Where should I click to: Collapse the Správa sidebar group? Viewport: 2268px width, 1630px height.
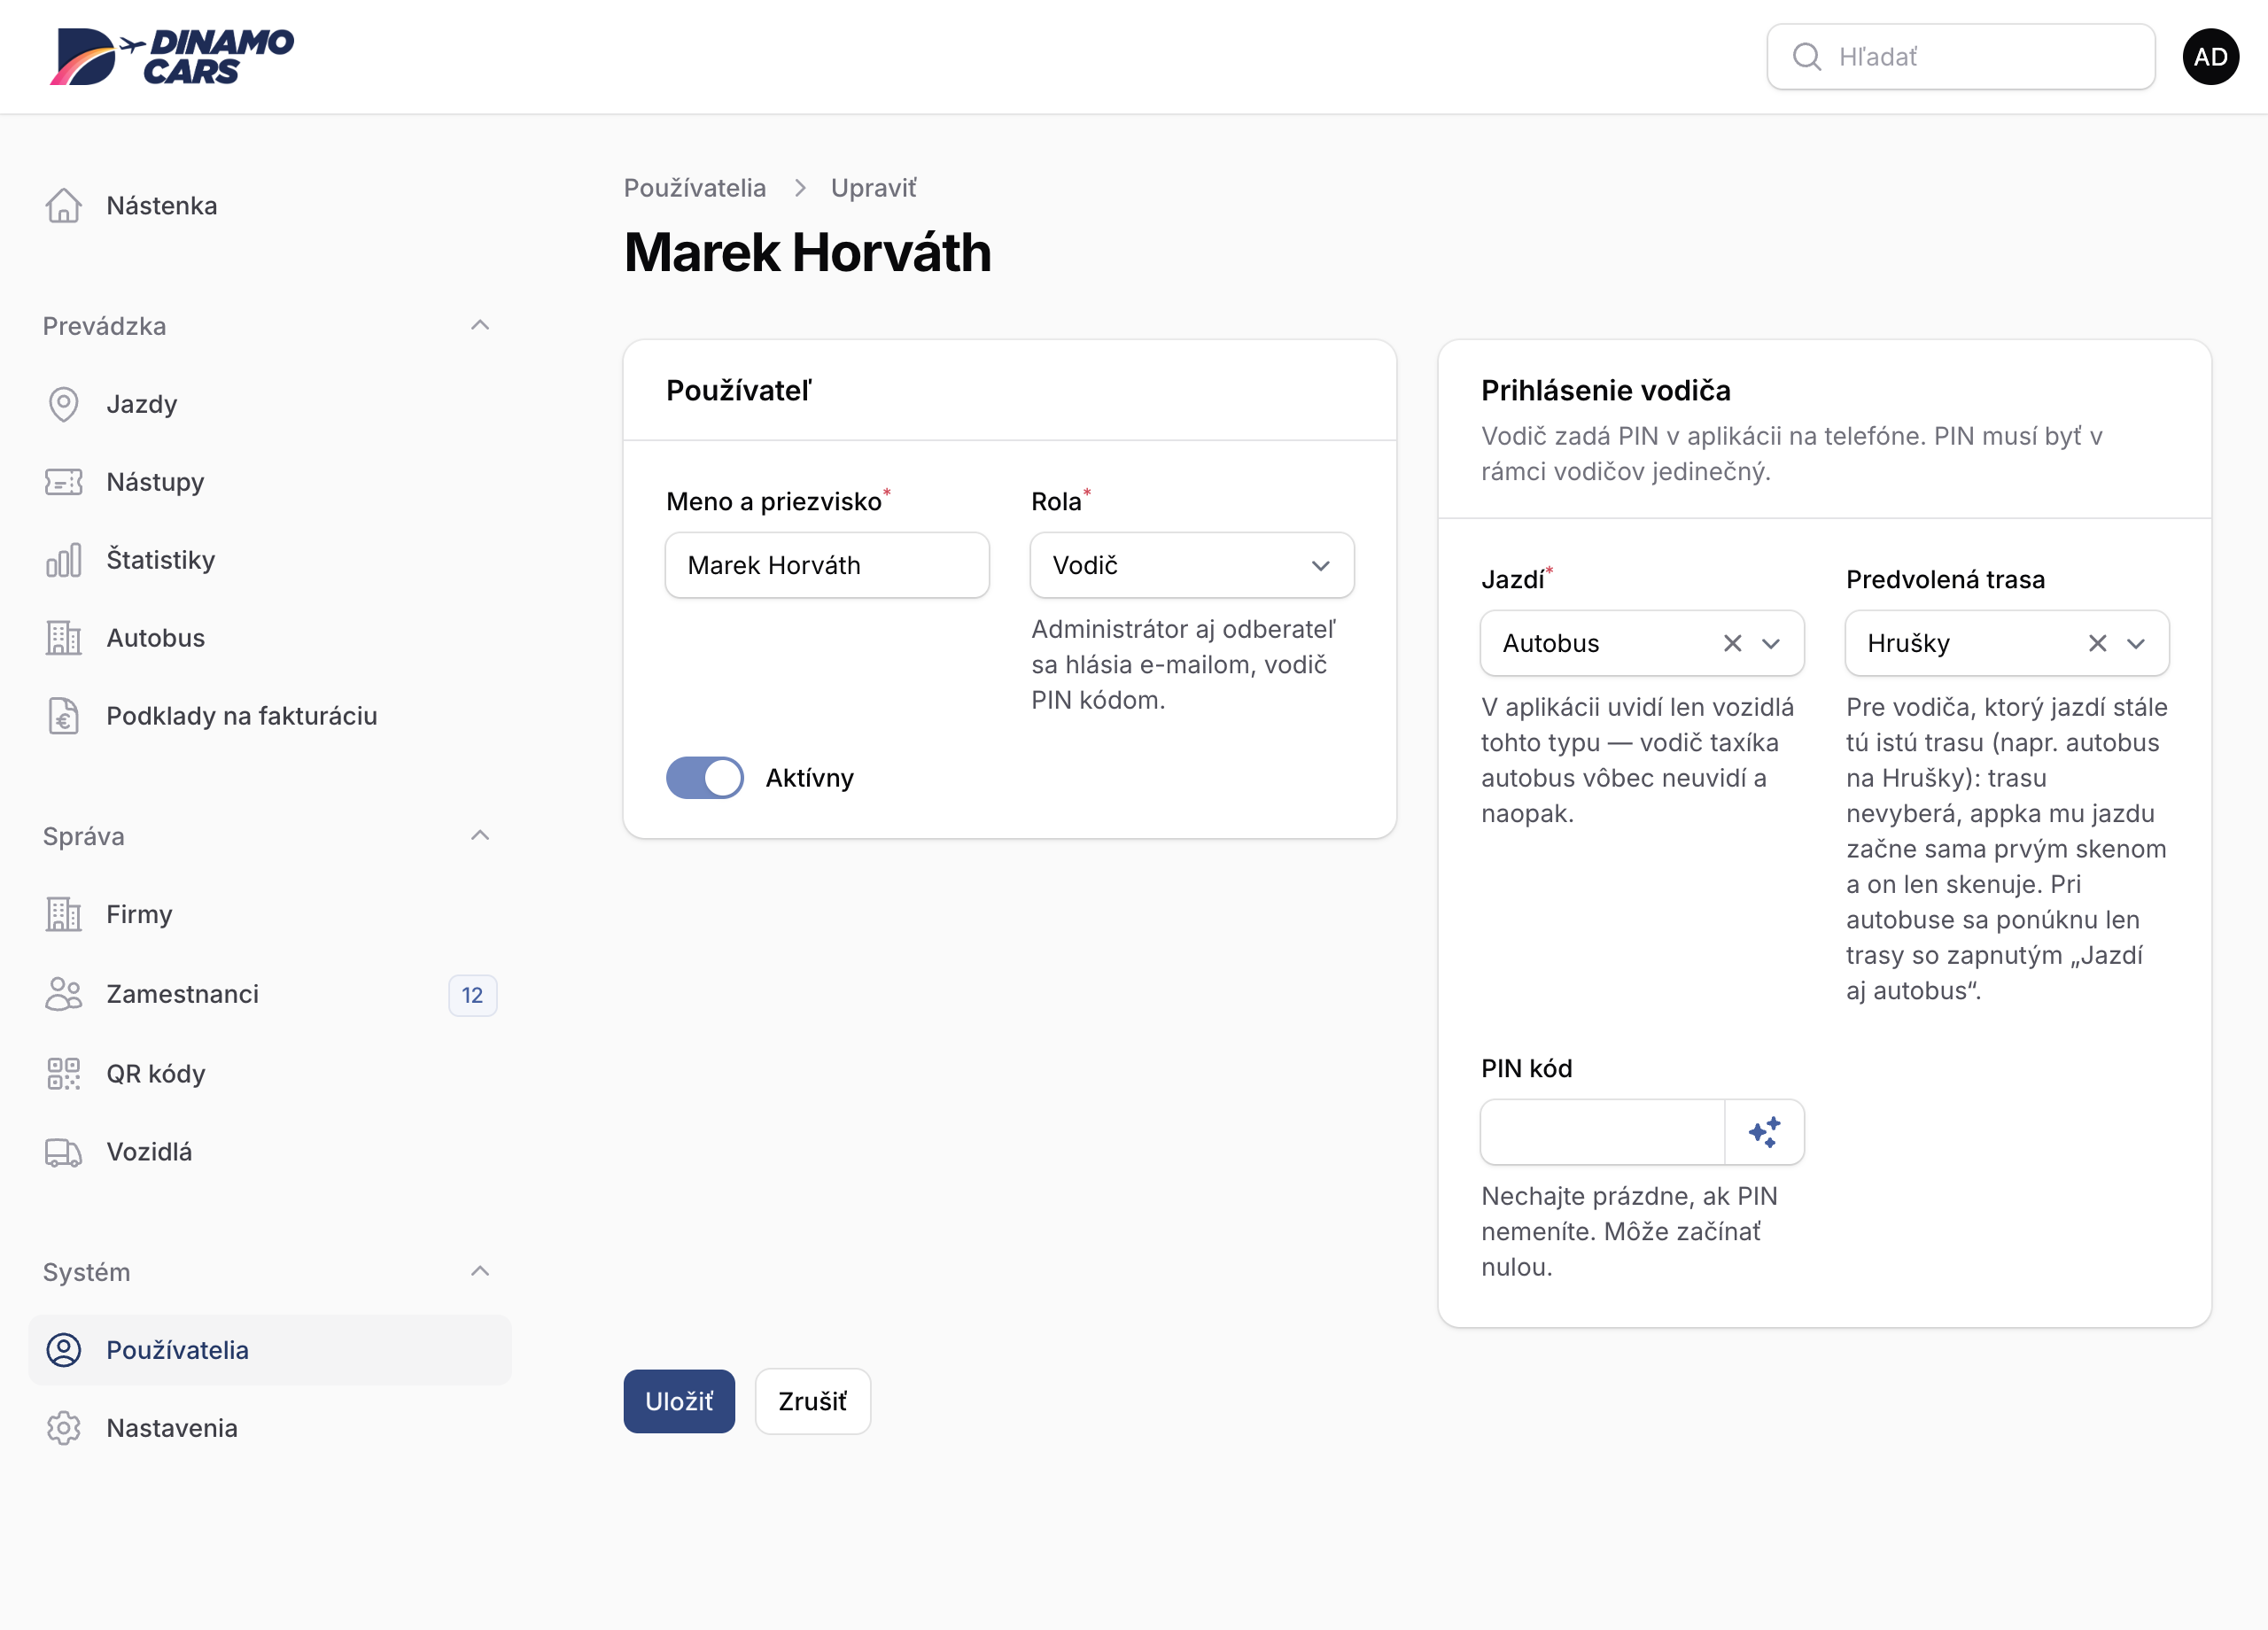point(479,836)
